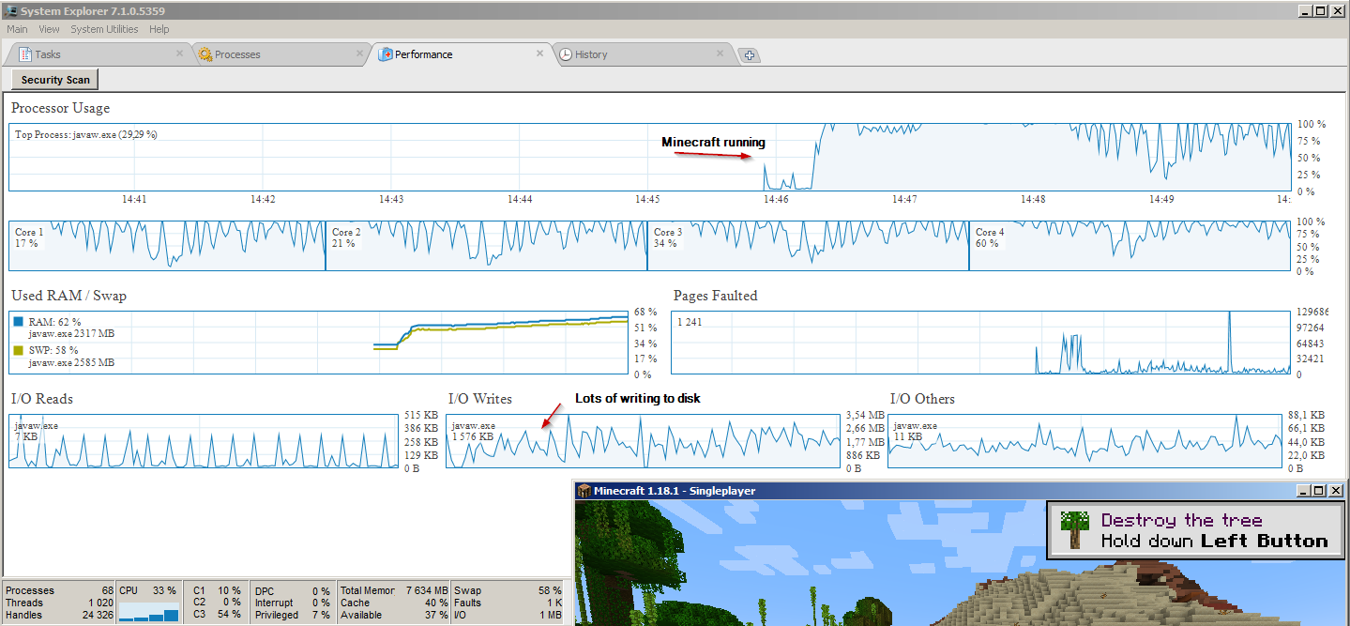This screenshot has height=626, width=1350.
Task: Close the Tasks tab
Action: [180, 53]
